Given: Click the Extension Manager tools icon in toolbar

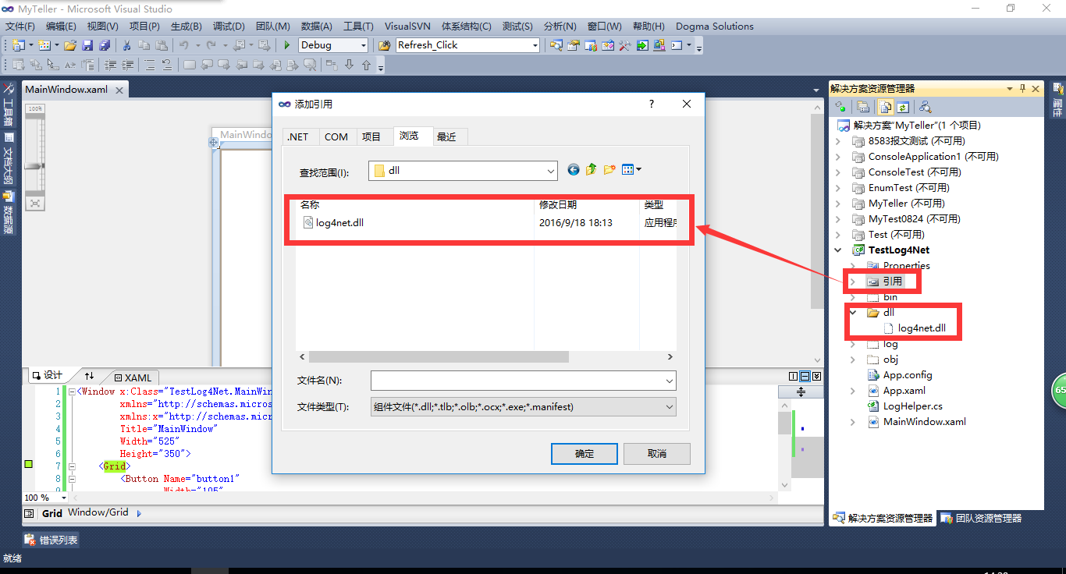Looking at the screenshot, I should (625, 45).
